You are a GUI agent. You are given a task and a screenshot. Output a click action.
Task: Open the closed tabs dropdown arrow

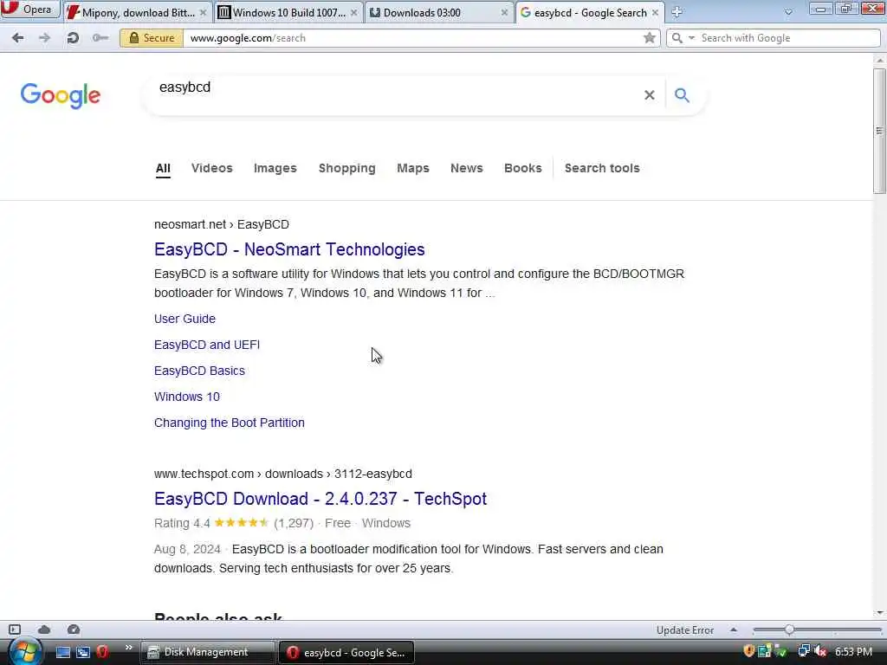[x=788, y=12]
